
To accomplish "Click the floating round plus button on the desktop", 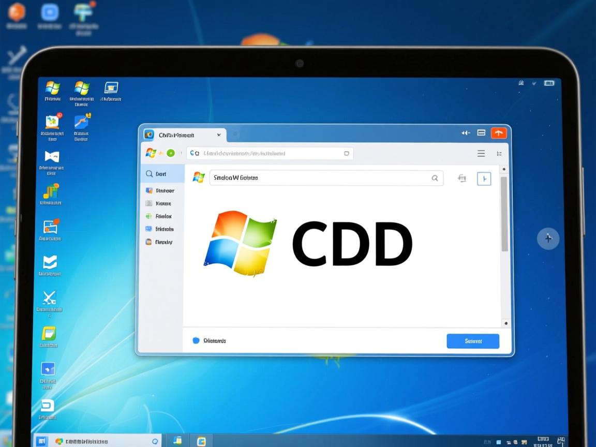I will [548, 239].
